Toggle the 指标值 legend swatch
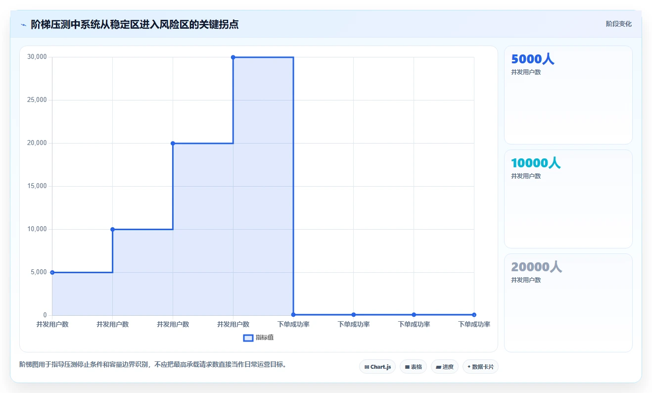The image size is (652, 393). coord(248,338)
